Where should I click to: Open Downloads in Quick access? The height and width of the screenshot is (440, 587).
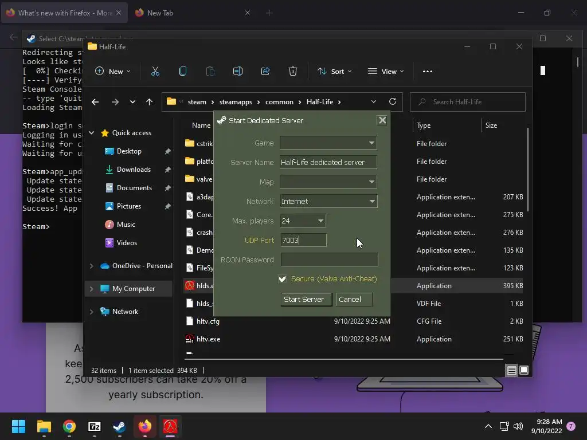[x=134, y=170]
